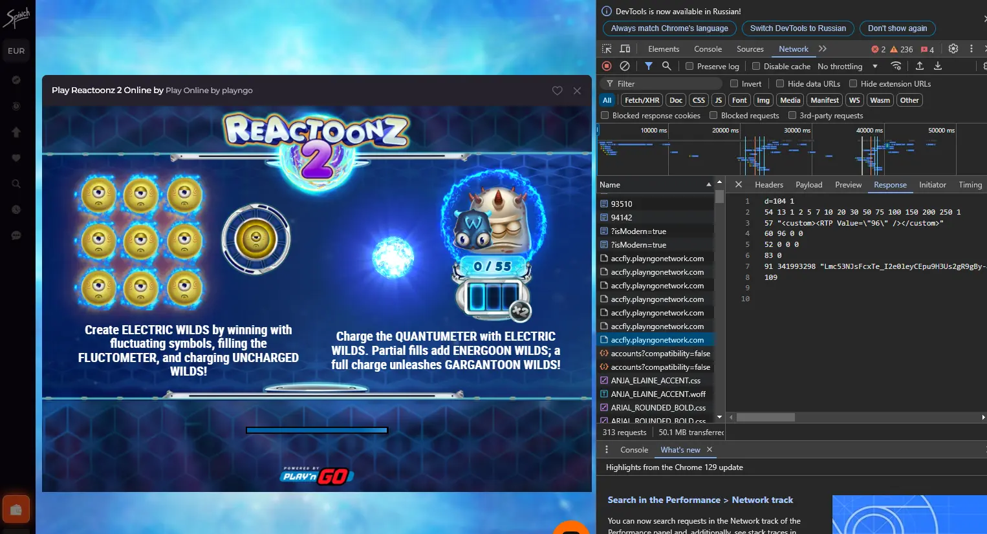Open network conditions wifi icon
987x534 pixels.
(896, 66)
